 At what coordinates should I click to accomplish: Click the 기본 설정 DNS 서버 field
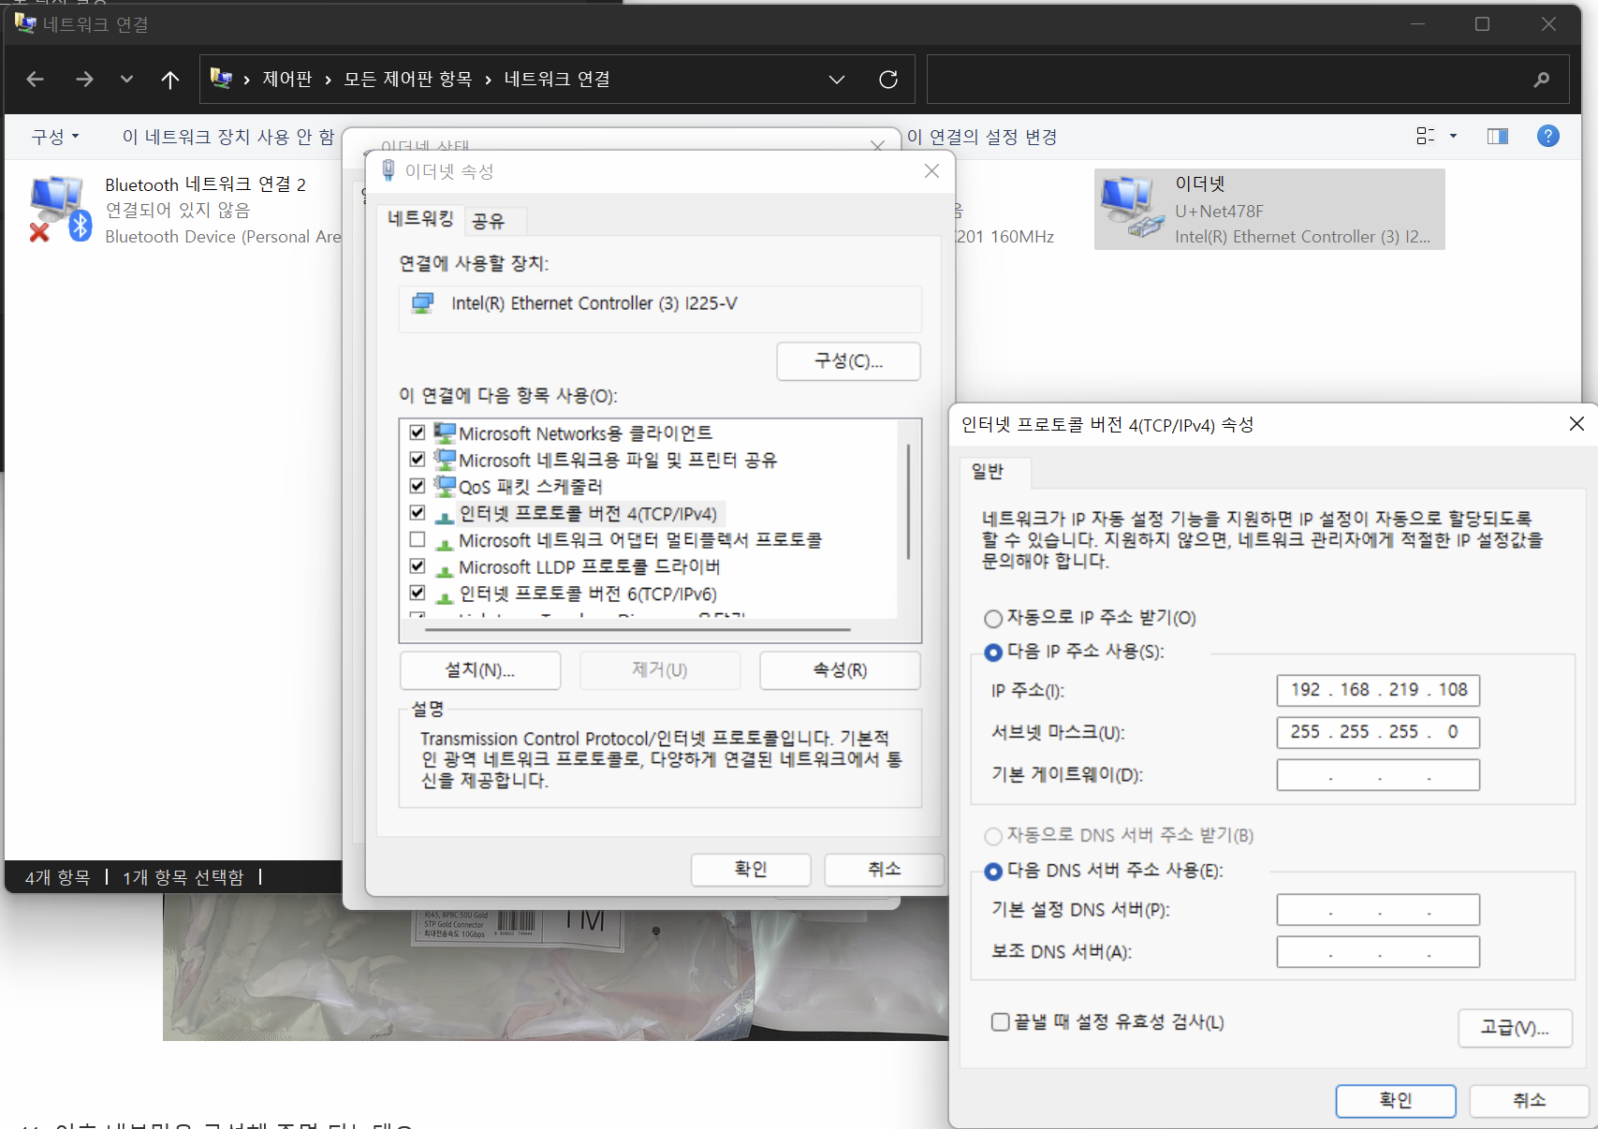pos(1378,910)
